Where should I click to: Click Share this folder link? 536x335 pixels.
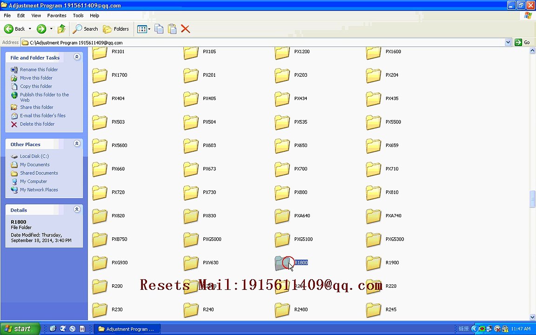[37, 107]
